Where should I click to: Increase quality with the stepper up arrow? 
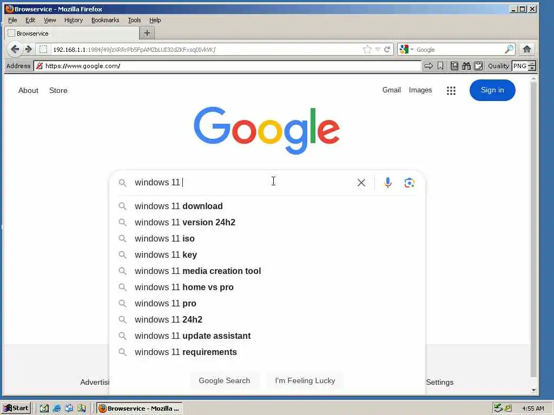(x=532, y=64)
